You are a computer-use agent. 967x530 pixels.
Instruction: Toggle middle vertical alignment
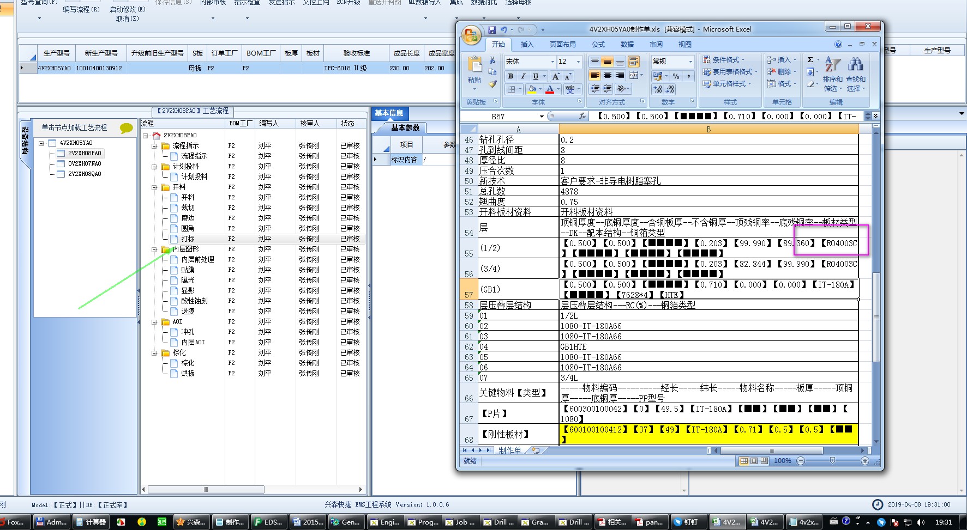pyautogui.click(x=607, y=62)
